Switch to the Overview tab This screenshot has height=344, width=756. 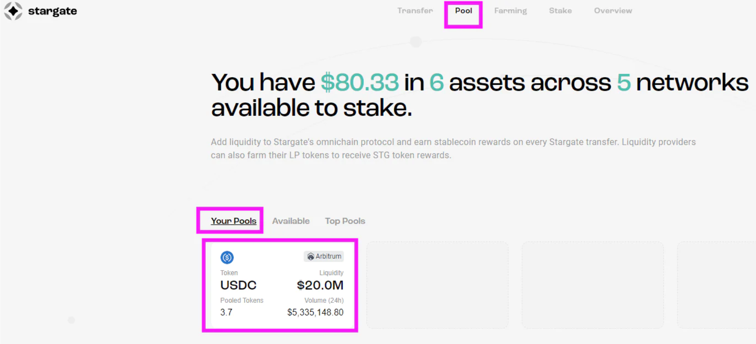click(x=613, y=11)
